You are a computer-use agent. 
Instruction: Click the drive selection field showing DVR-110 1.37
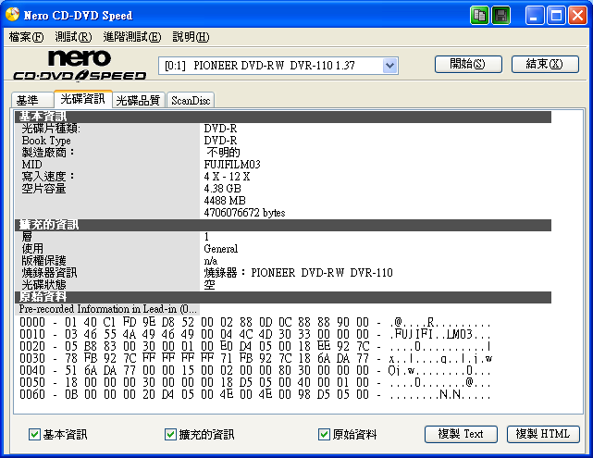tap(278, 66)
